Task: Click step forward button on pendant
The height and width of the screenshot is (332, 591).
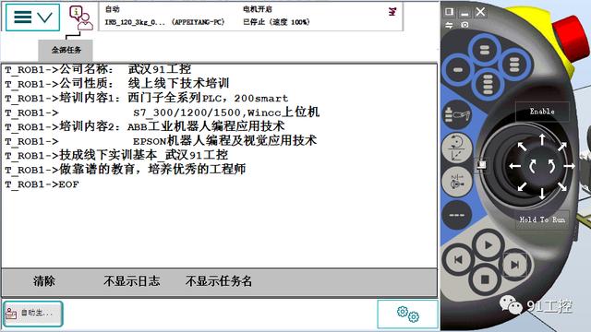Action: (x=514, y=265)
